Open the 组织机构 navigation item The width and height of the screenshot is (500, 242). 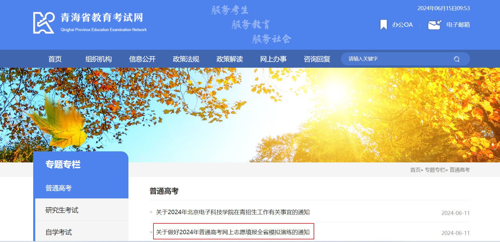99,59
